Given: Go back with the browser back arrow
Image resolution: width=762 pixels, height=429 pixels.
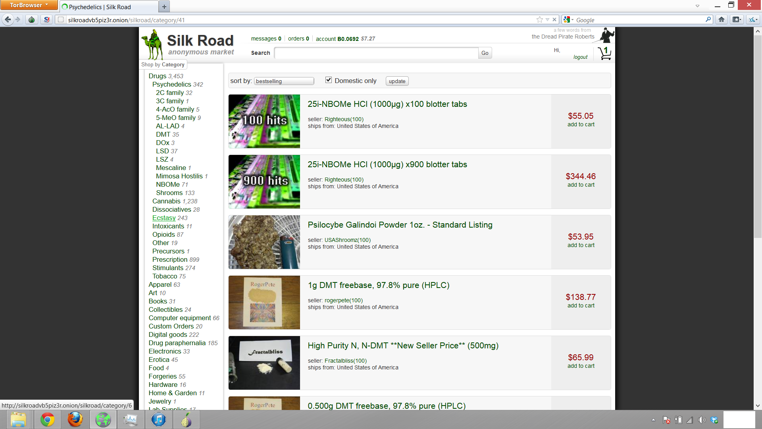Looking at the screenshot, I should 8,19.
